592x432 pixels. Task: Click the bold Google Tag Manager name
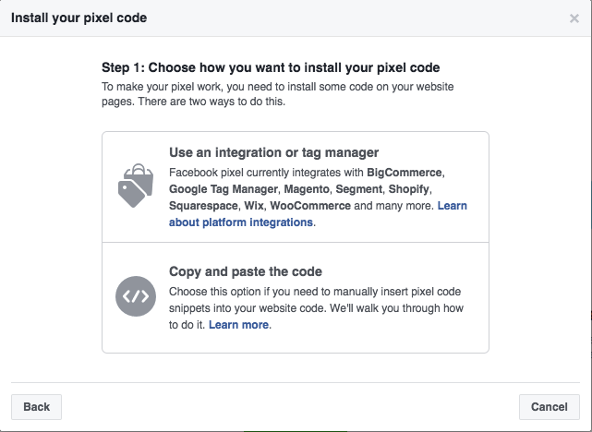pos(224,189)
